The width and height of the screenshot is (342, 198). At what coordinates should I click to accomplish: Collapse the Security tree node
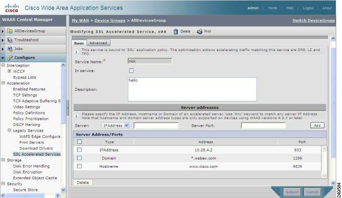(x=3, y=184)
